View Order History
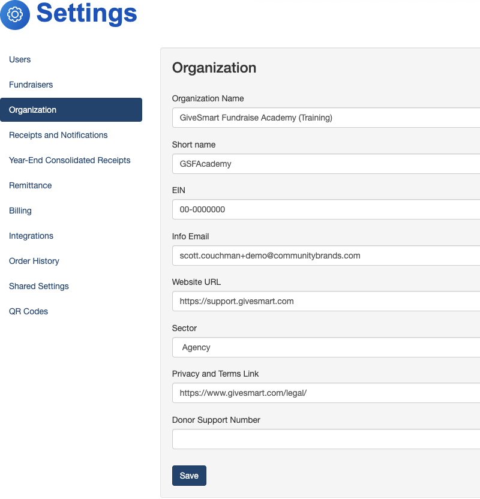Image resolution: width=480 pixels, height=499 pixels. 34,261
